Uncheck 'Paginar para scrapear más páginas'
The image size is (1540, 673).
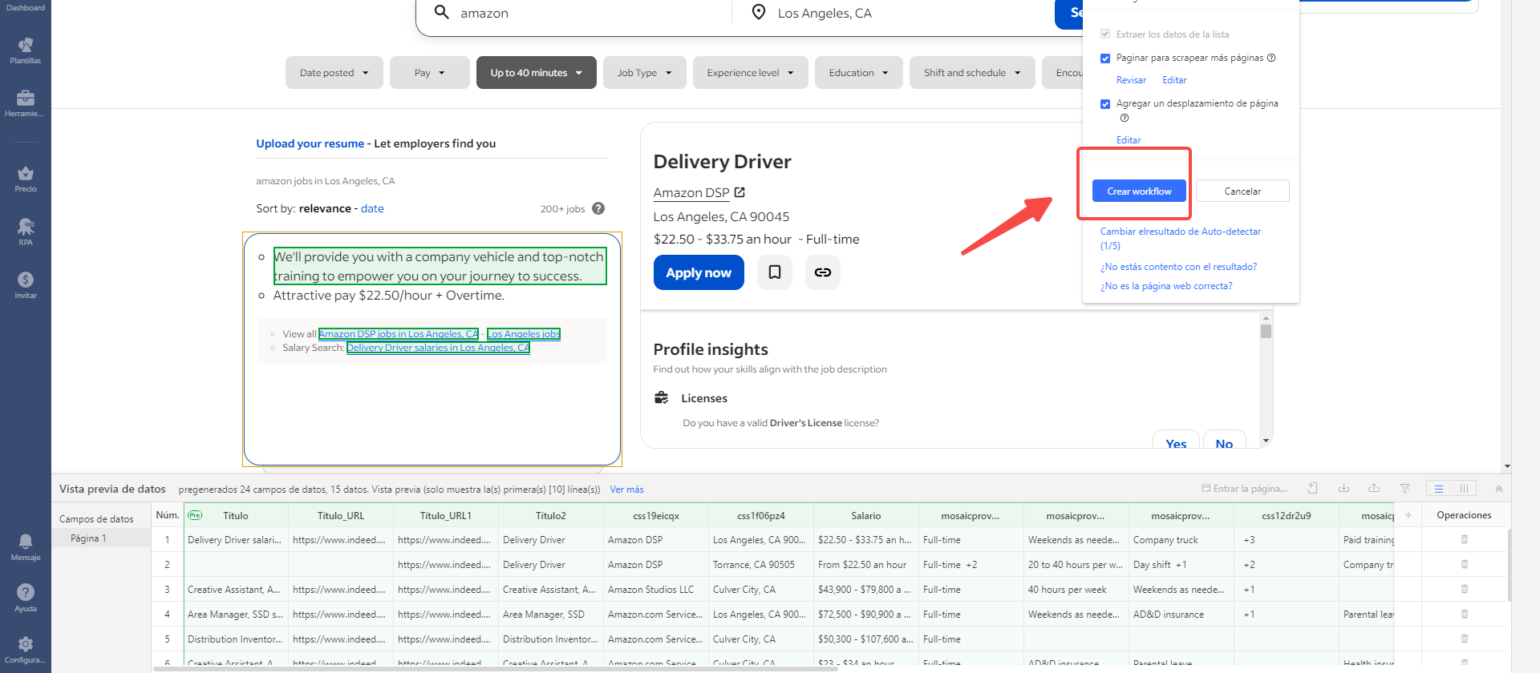(1105, 58)
